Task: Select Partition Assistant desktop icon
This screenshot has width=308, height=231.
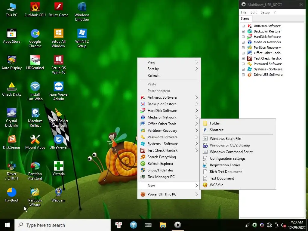Action: (x=35, y=171)
